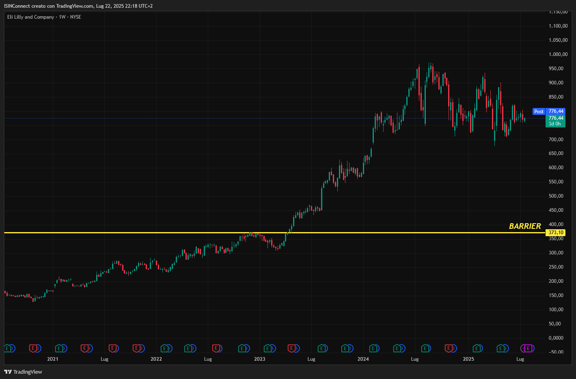Select the 500,00 price axis label

(556, 196)
